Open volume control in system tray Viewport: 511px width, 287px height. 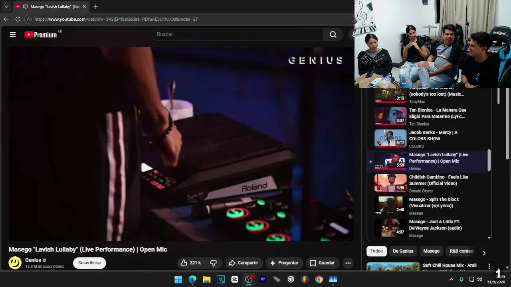(479, 279)
